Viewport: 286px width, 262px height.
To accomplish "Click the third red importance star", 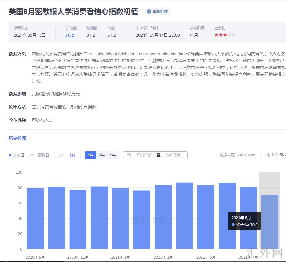I will pyautogui.click(x=225, y=35).
